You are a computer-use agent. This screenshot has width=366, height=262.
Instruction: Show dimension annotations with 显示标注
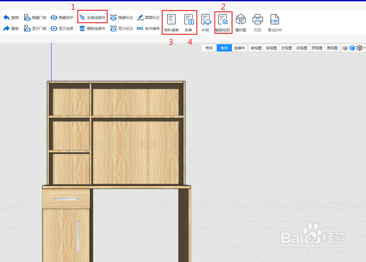(121, 28)
